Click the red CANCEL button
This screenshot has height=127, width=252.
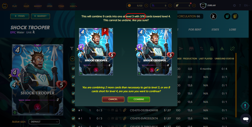[113, 99]
